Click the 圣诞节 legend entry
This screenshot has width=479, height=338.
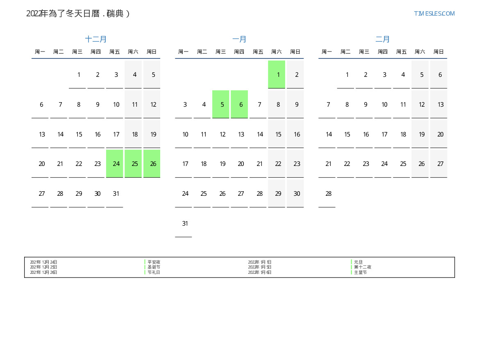[154, 267]
